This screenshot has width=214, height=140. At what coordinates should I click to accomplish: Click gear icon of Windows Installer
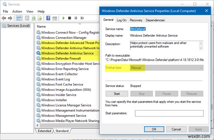pyautogui.click(x=39, y=100)
